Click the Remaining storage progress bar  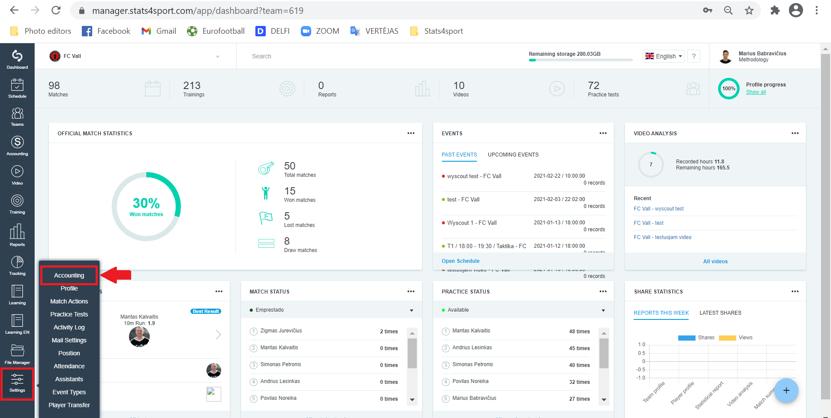[580, 60]
